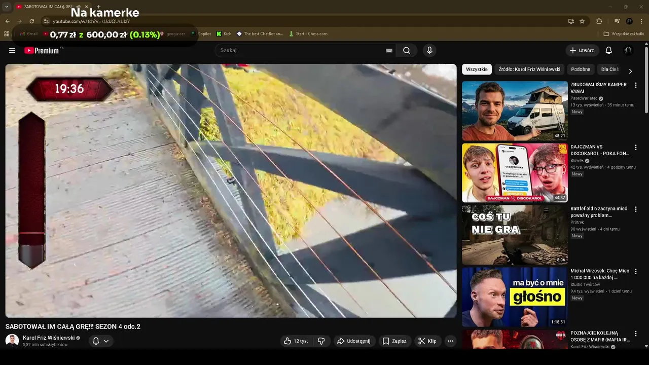Open ZBUDOWALIŚMY KAMPER VANA thumbnail
This screenshot has width=649, height=365.
515,111
